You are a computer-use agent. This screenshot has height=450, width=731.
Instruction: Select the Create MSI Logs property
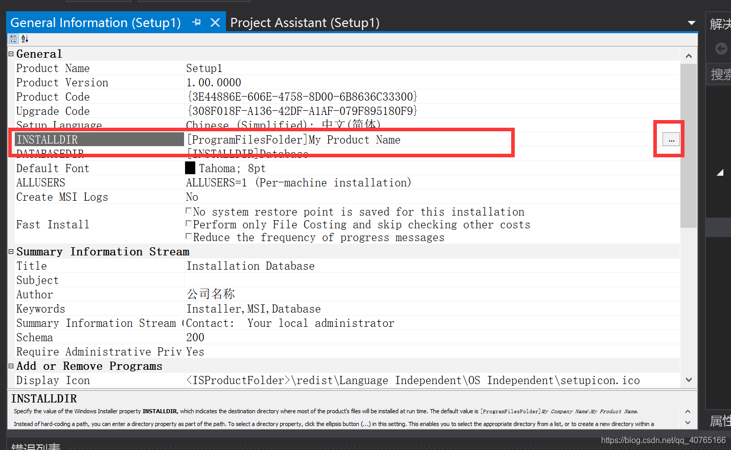click(x=62, y=197)
